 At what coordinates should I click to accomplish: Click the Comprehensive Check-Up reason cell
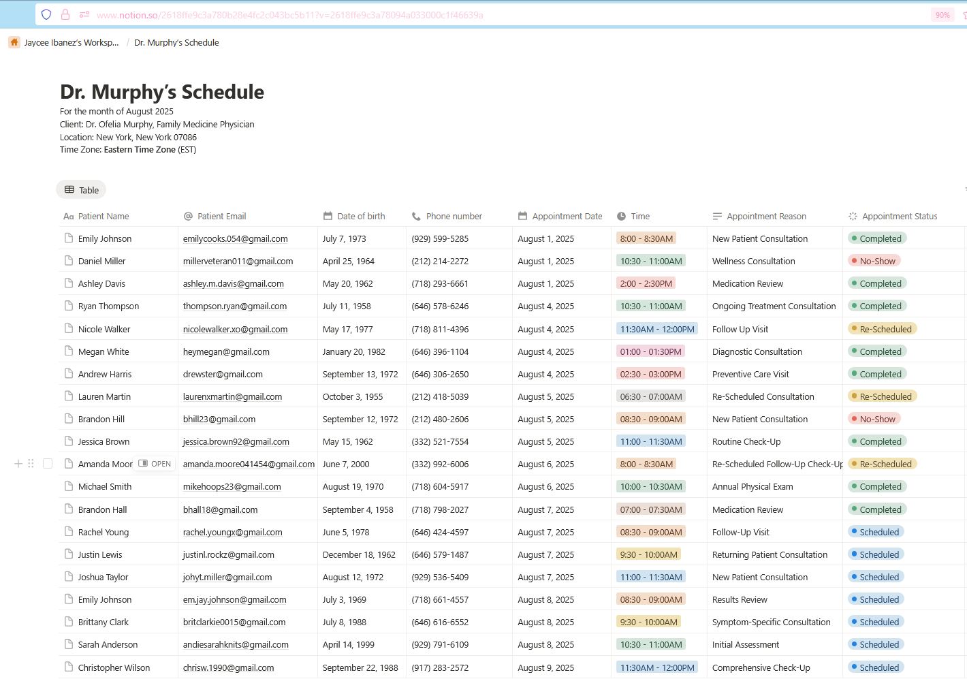(761, 667)
